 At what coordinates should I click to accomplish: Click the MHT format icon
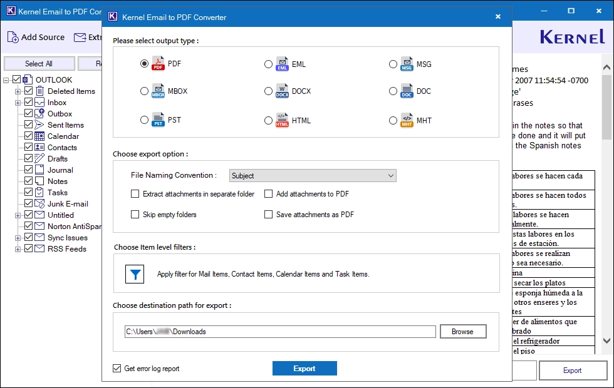pyautogui.click(x=407, y=120)
